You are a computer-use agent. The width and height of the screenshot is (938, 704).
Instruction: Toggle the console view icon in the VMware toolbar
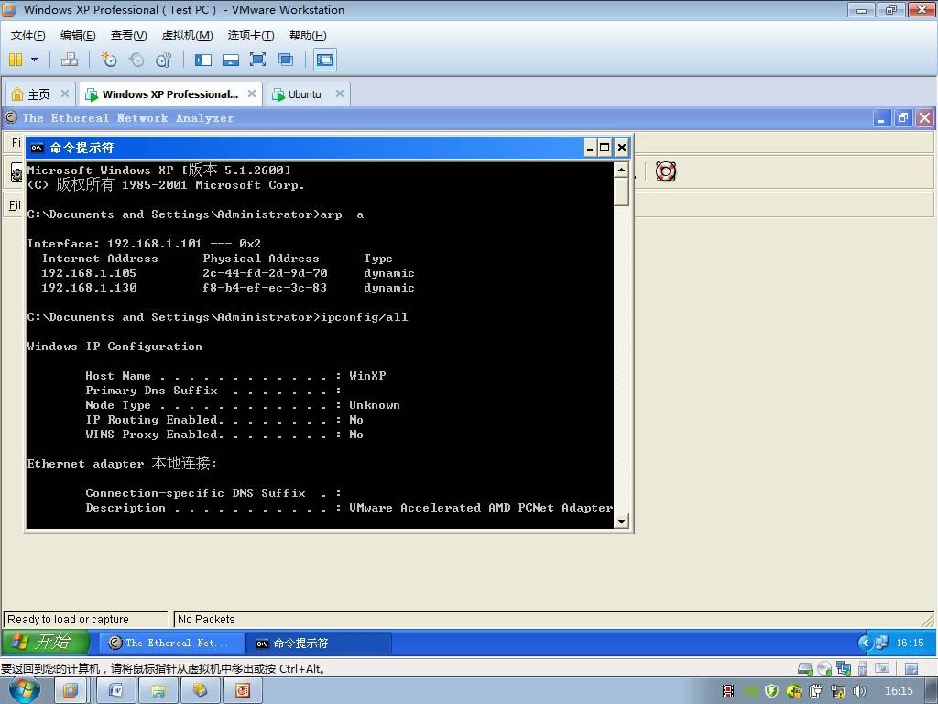pos(325,60)
